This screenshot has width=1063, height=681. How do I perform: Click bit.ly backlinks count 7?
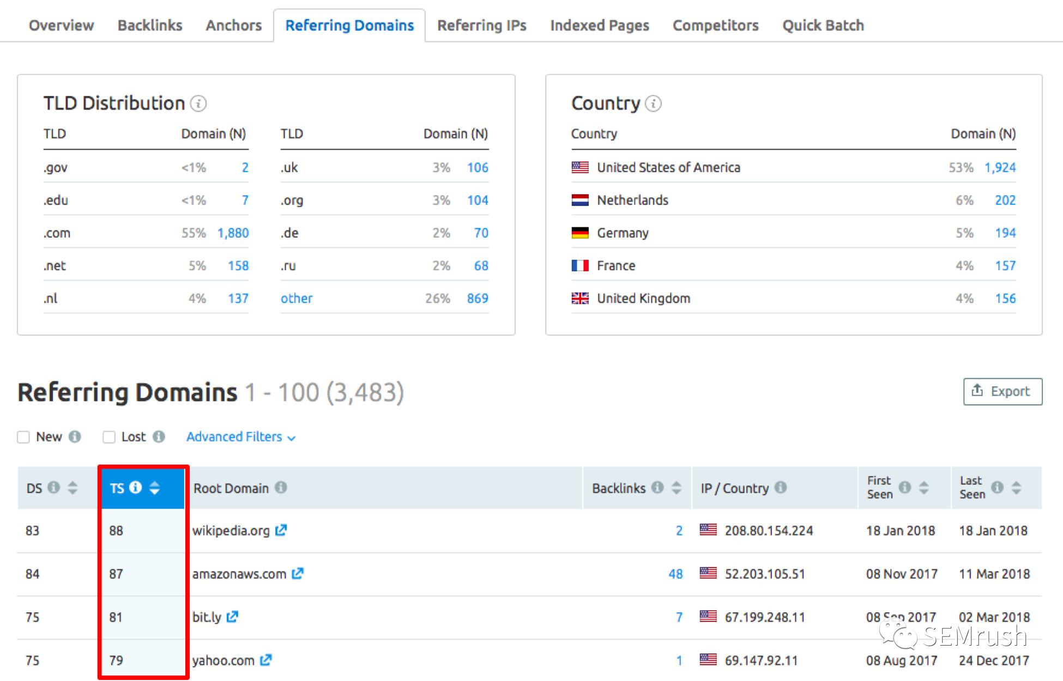(x=679, y=617)
